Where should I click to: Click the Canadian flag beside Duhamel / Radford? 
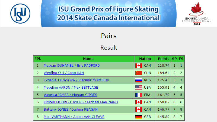[x=139, y=66]
